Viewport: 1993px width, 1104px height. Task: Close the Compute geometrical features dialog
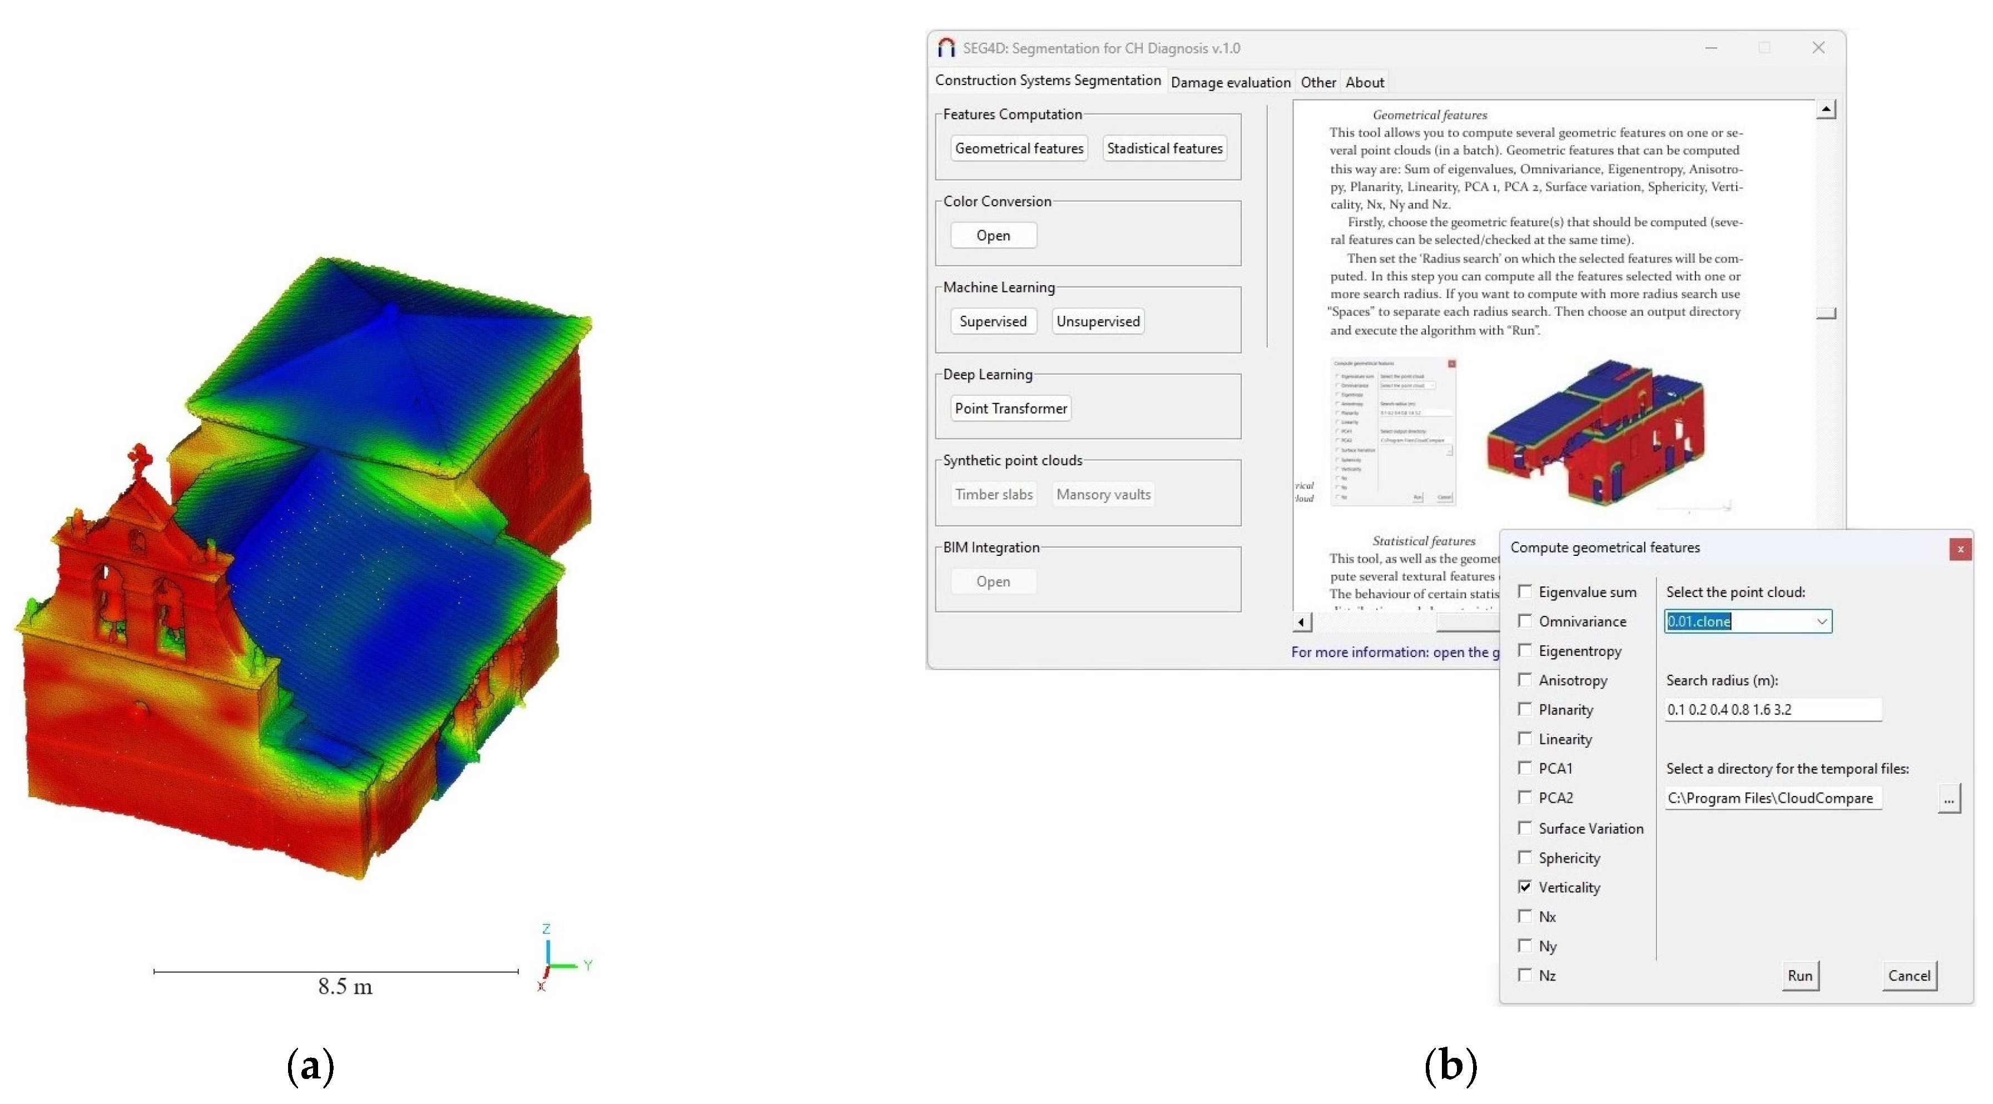[x=1960, y=549]
